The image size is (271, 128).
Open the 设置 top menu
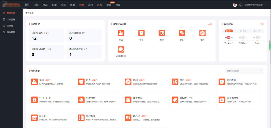click(x=118, y=5)
